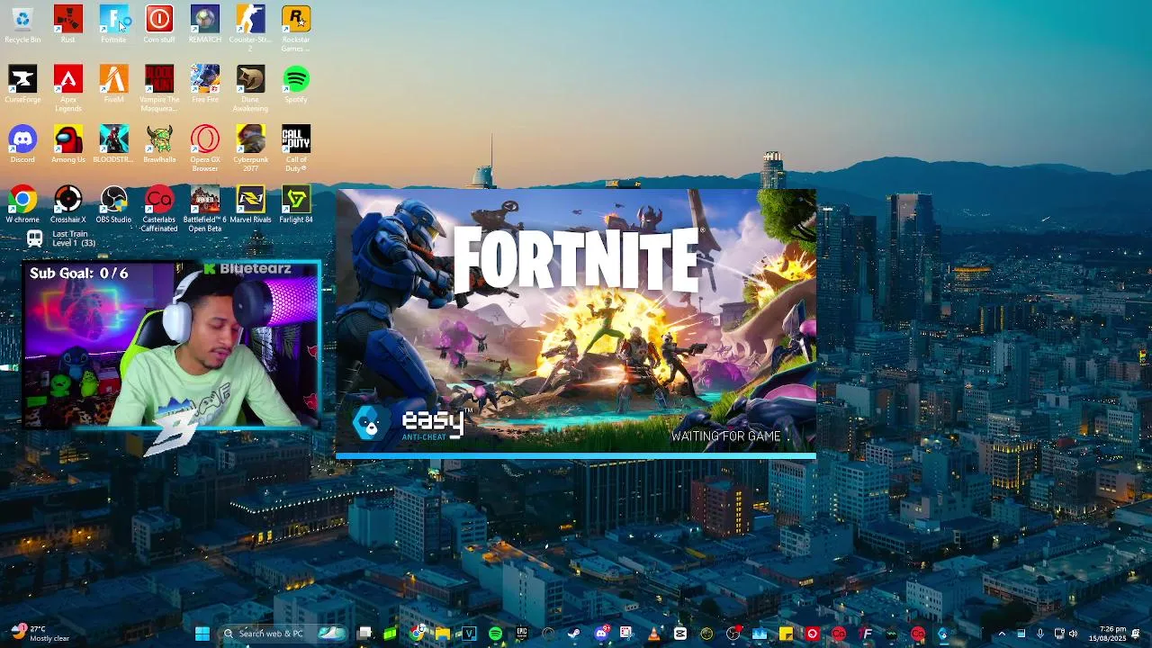Launch the Dune Awakening desktop shortcut

point(250,88)
